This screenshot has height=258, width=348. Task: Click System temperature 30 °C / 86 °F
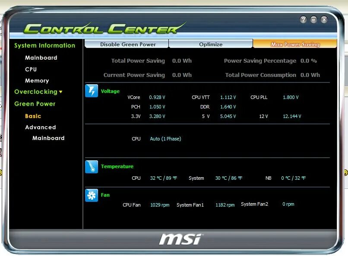pos(229,178)
